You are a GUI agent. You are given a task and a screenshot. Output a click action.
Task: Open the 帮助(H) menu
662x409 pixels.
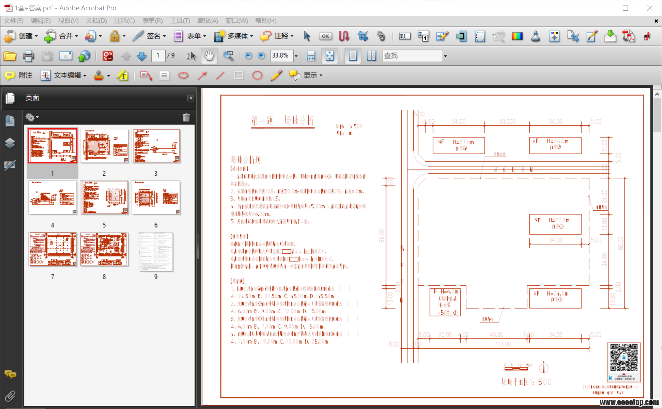[266, 21]
